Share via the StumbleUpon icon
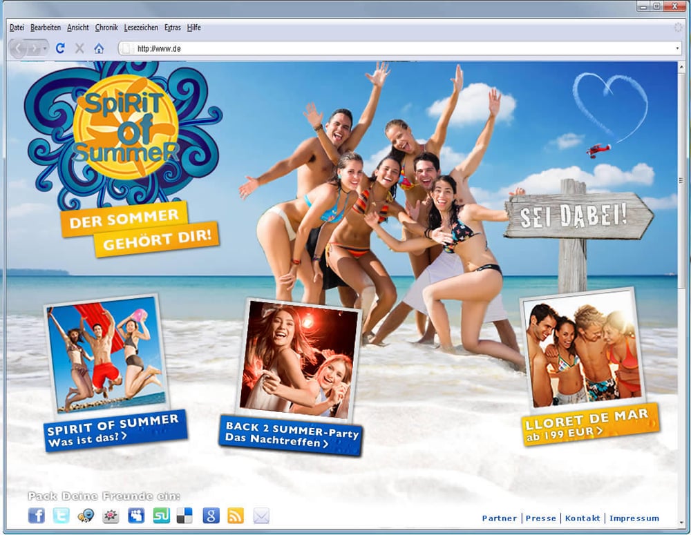691x535 pixels. pyautogui.click(x=161, y=516)
